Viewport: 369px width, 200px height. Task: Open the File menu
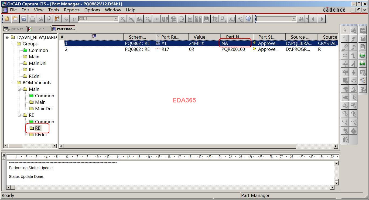click(13, 10)
